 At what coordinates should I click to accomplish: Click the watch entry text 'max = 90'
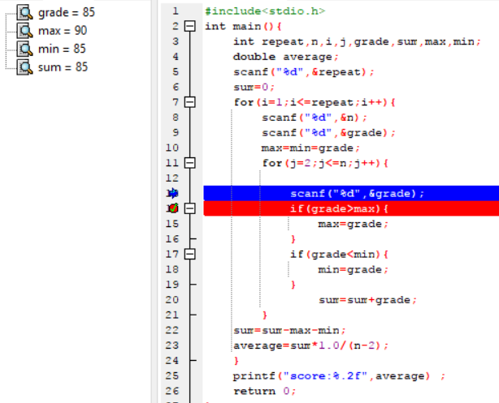[x=63, y=31]
